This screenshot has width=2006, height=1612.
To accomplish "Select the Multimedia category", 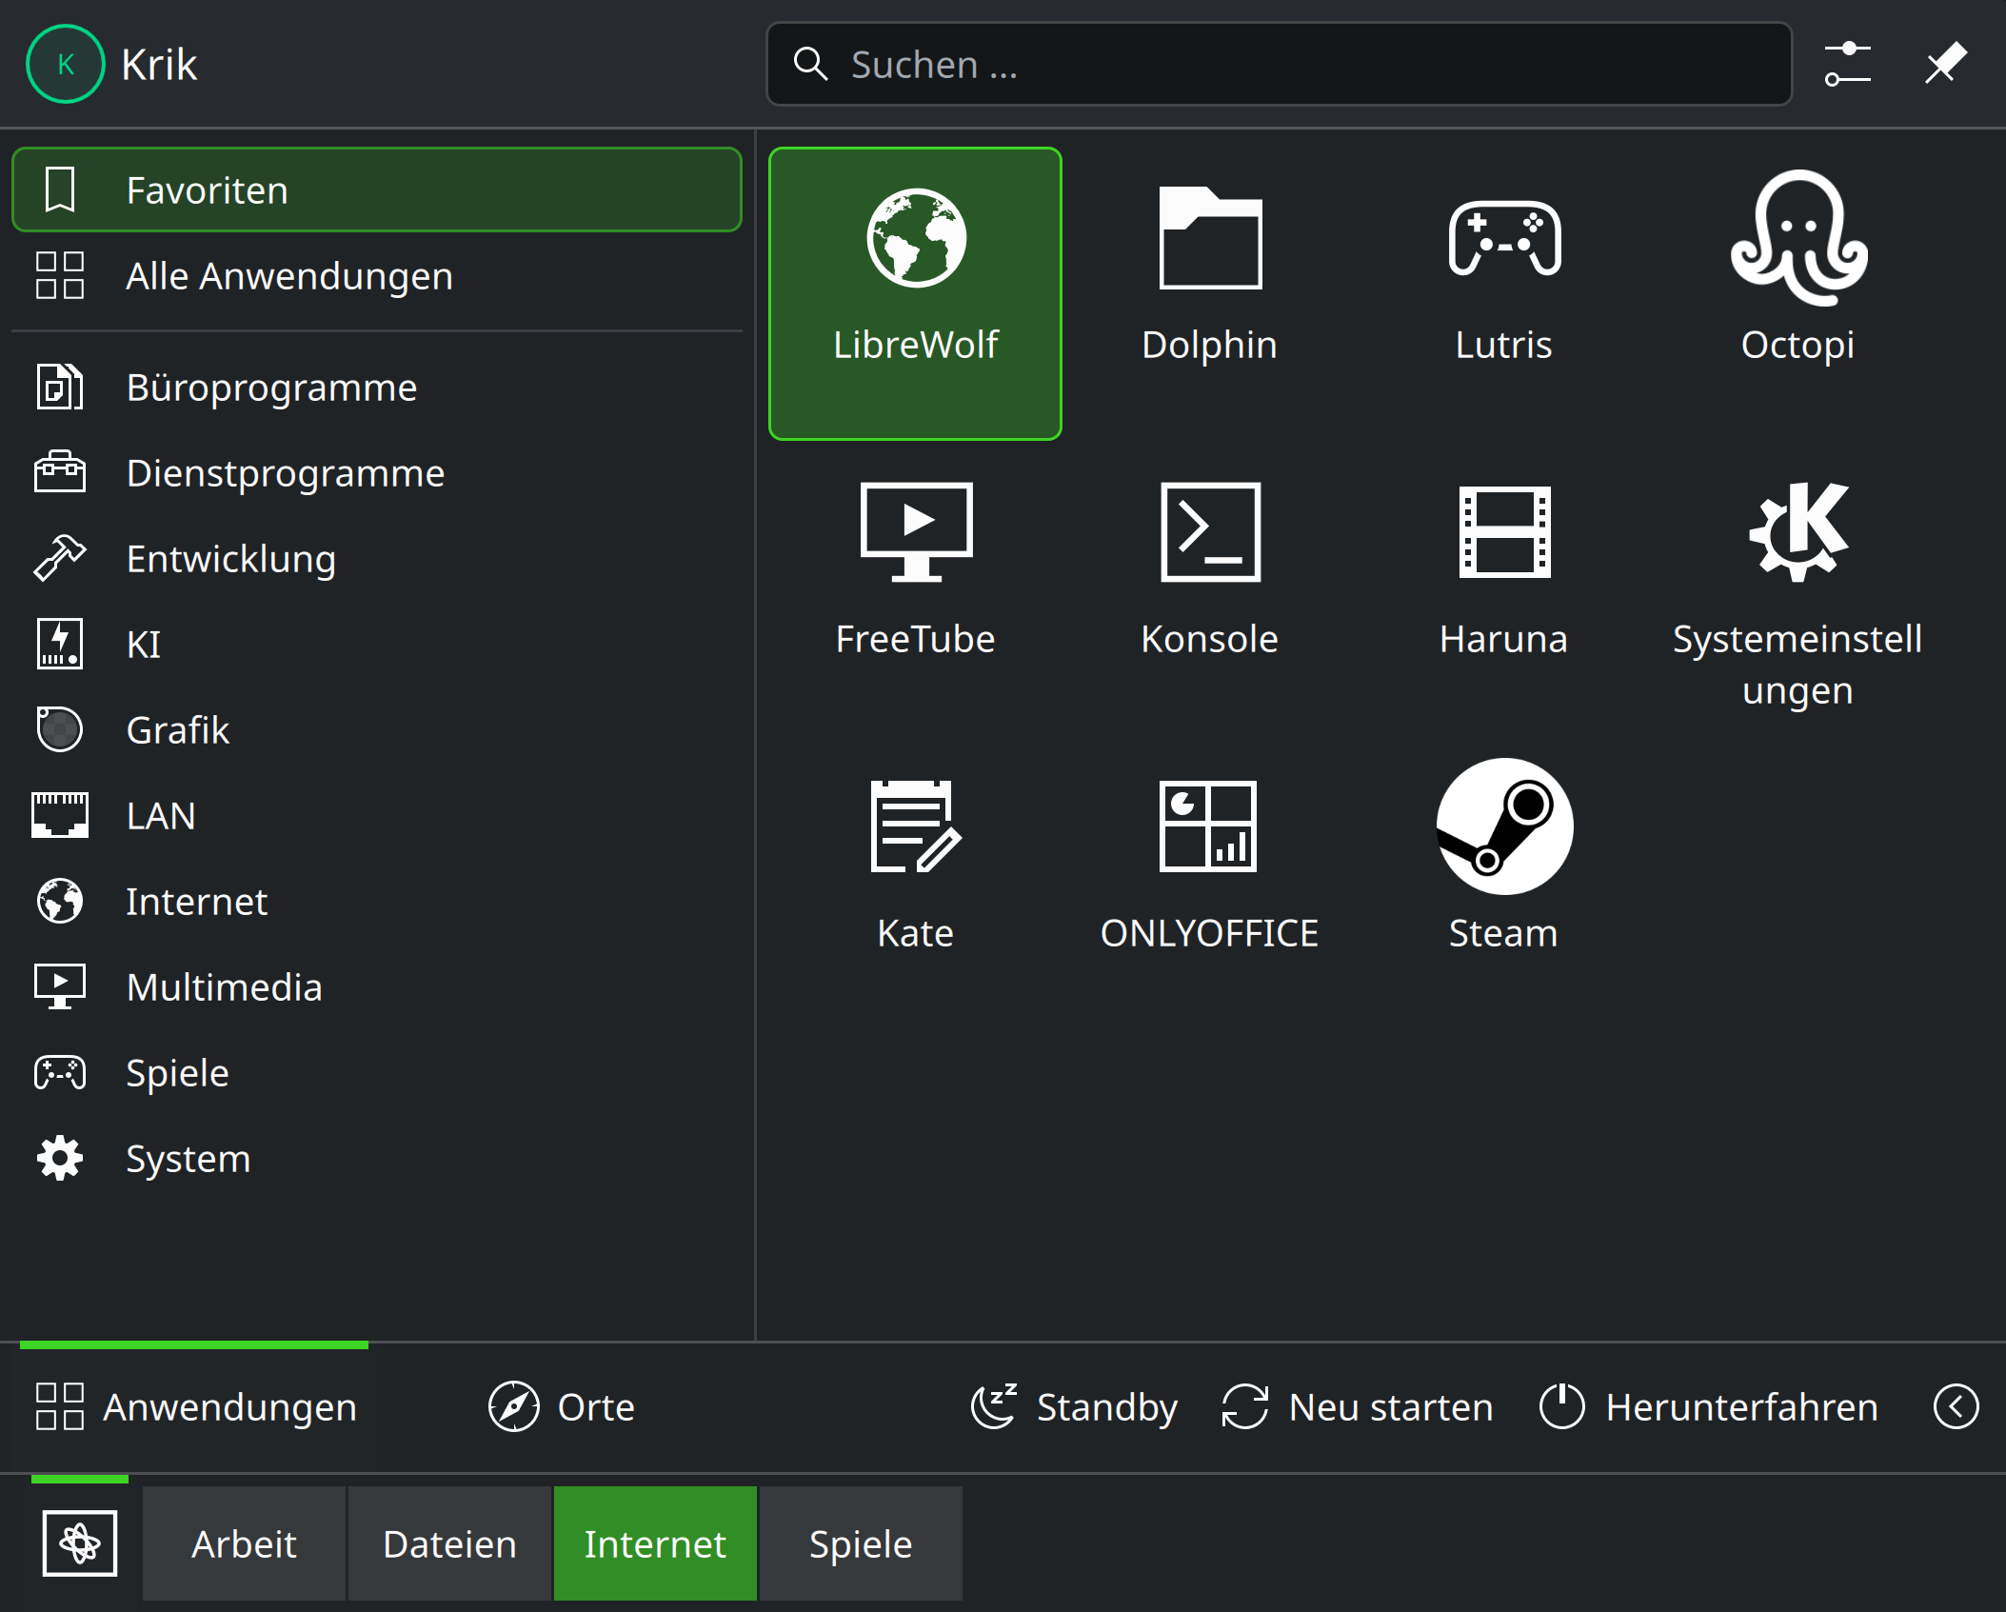I will point(224,987).
